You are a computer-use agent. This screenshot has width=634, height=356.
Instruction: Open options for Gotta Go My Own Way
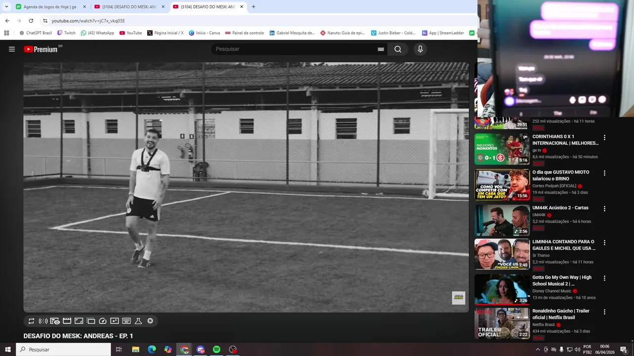(x=604, y=278)
